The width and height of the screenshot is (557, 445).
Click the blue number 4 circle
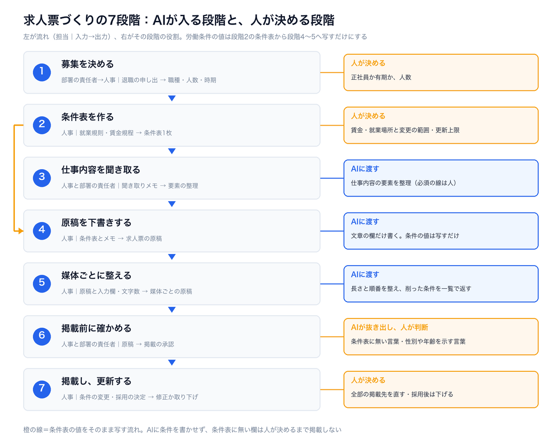[42, 230]
